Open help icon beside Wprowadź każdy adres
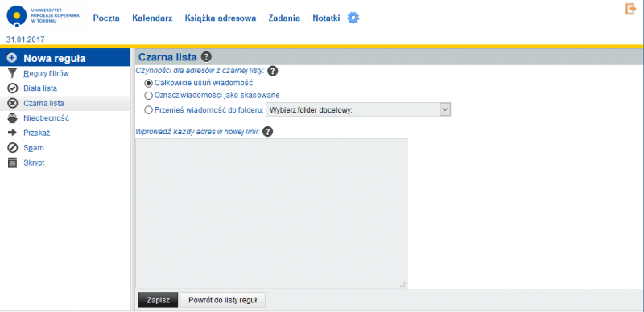 coord(267,132)
